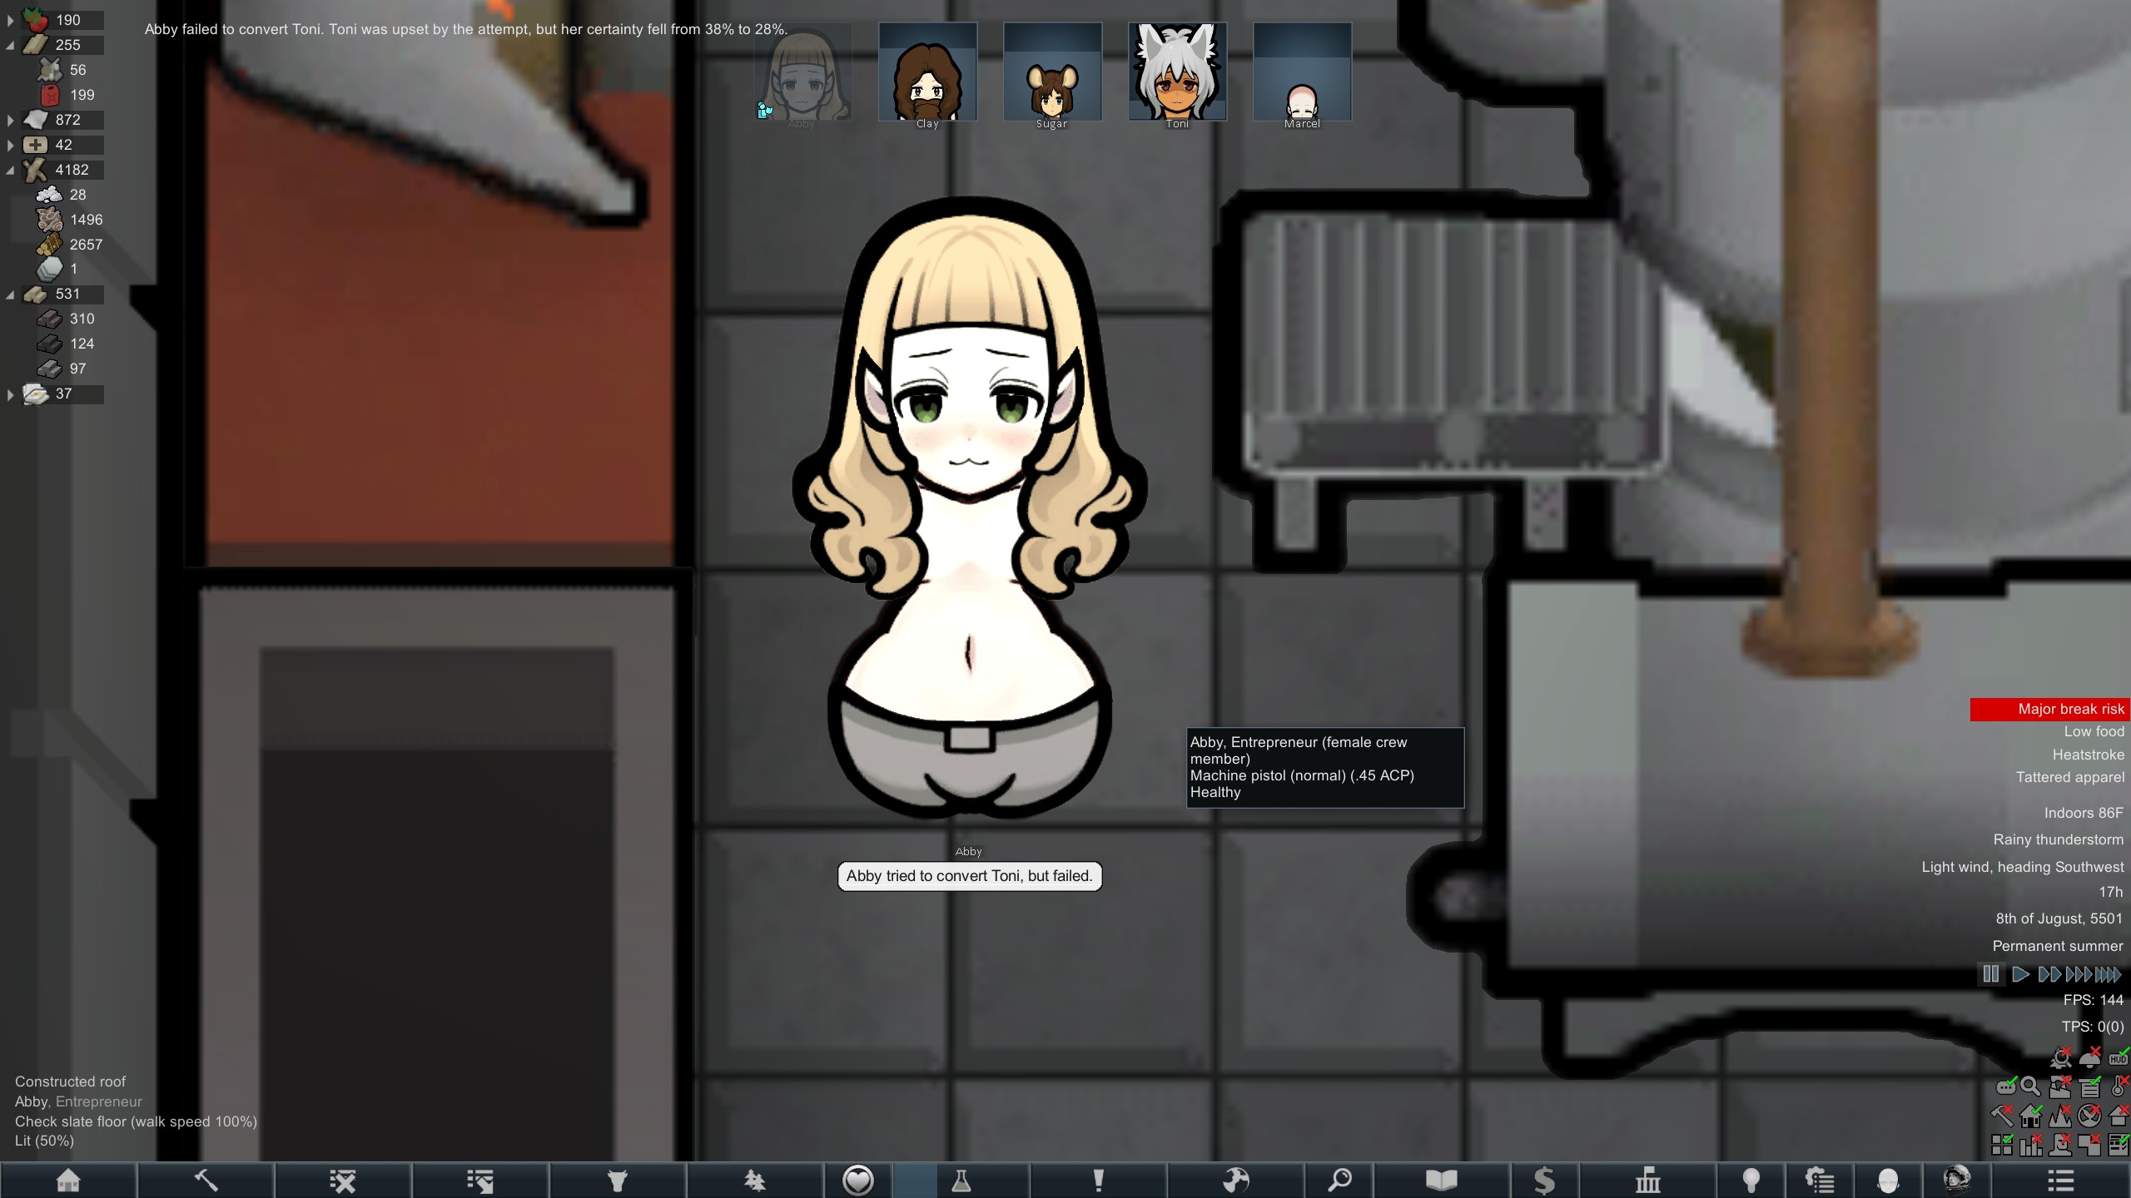2131x1198 pixels.
Task: Expand the 4182 raw resources category
Action: [10, 170]
